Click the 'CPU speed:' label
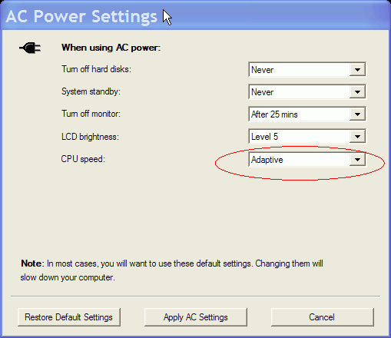 pyautogui.click(x=83, y=159)
